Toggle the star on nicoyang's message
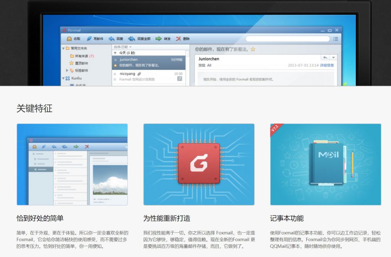The width and height of the screenshot is (391, 257). pyautogui.click(x=115, y=79)
